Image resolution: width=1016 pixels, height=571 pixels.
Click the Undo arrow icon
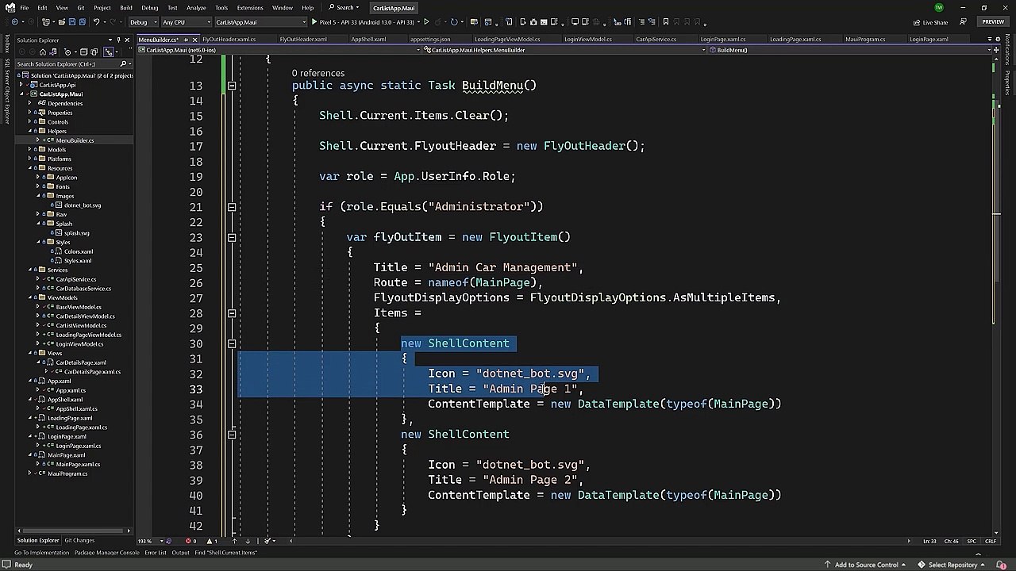click(97, 22)
